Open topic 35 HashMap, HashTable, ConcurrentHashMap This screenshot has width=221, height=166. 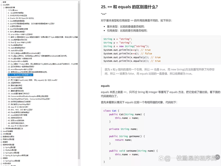click(x=29, y=99)
